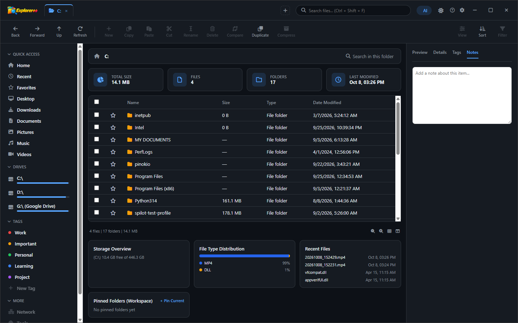Collapse the TAGS section
This screenshot has width=518, height=323.
[x=9, y=221]
